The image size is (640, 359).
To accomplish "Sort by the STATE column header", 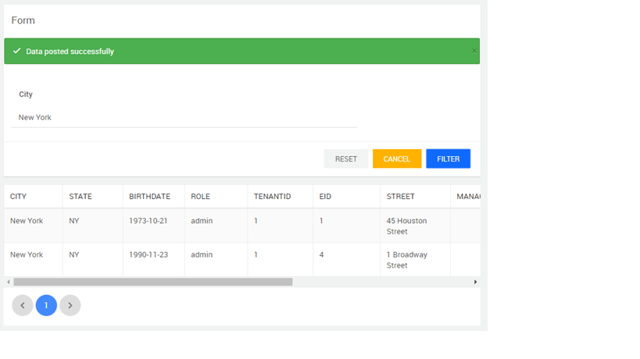I will pos(80,197).
